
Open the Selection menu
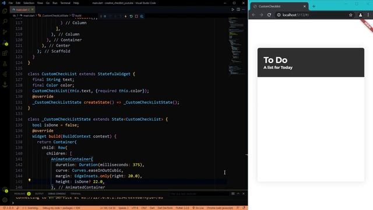[29, 3]
